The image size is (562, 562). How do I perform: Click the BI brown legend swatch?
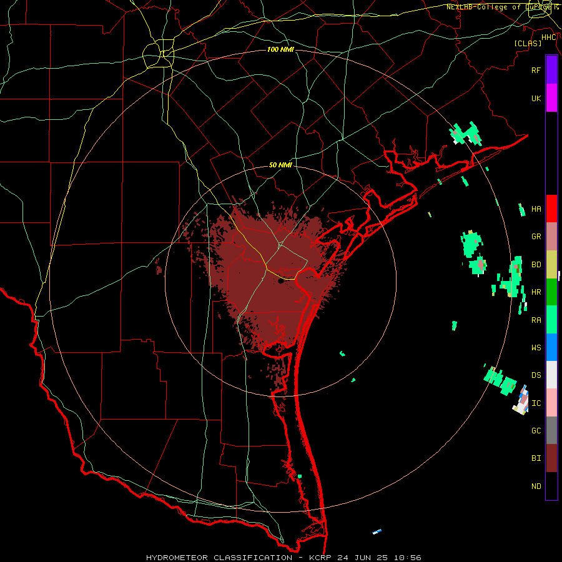click(551, 458)
